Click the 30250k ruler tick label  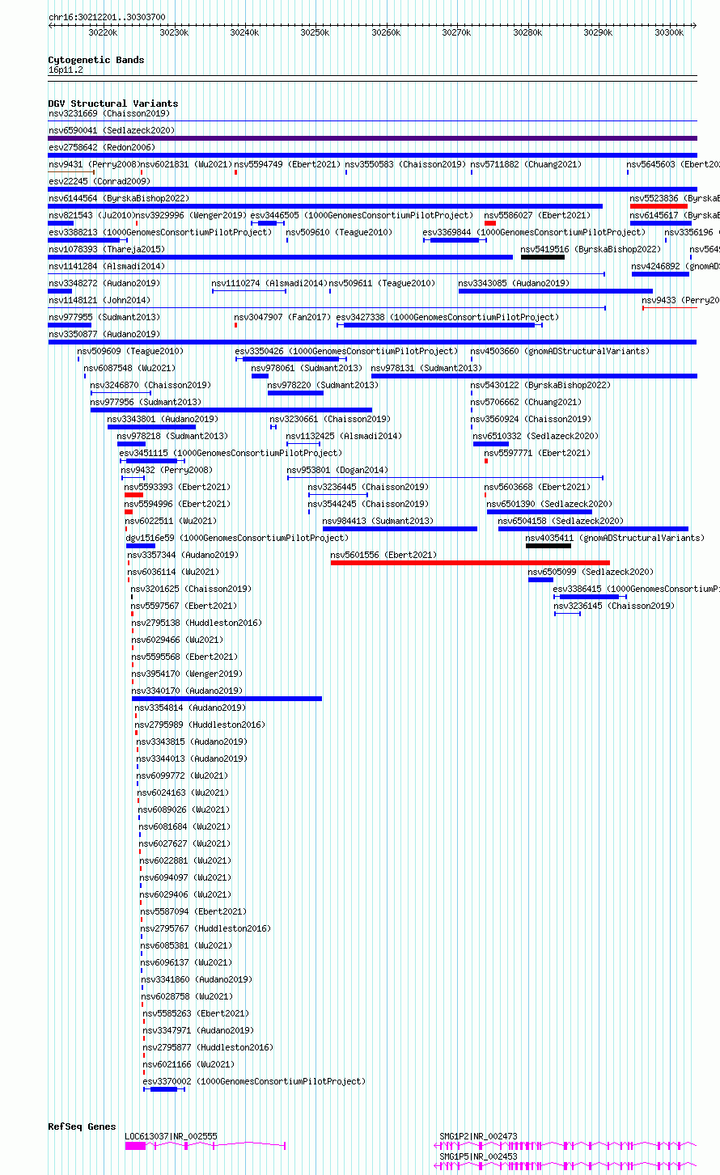click(315, 32)
